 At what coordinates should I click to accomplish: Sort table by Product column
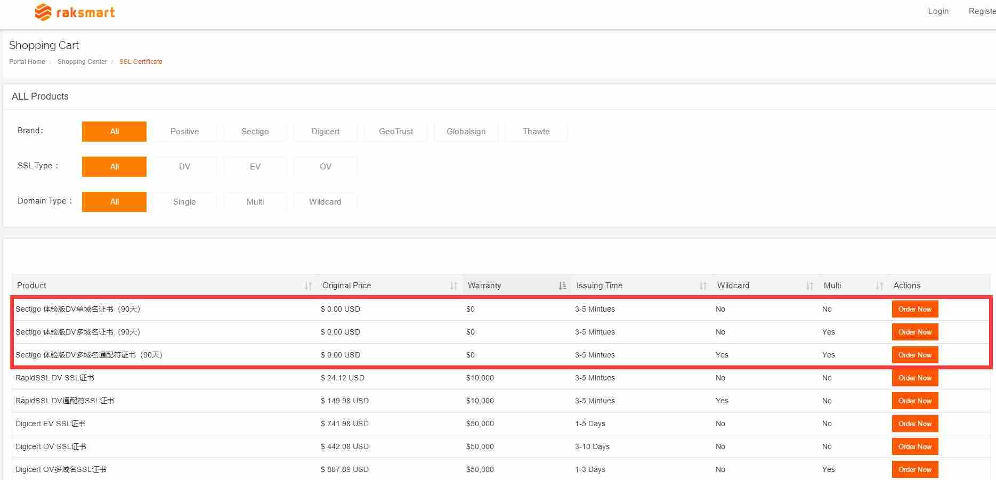[308, 286]
